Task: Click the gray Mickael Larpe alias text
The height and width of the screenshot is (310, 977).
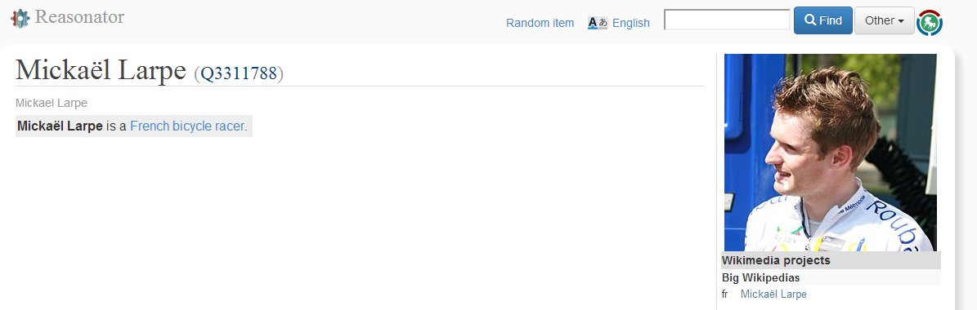Action: click(x=51, y=103)
